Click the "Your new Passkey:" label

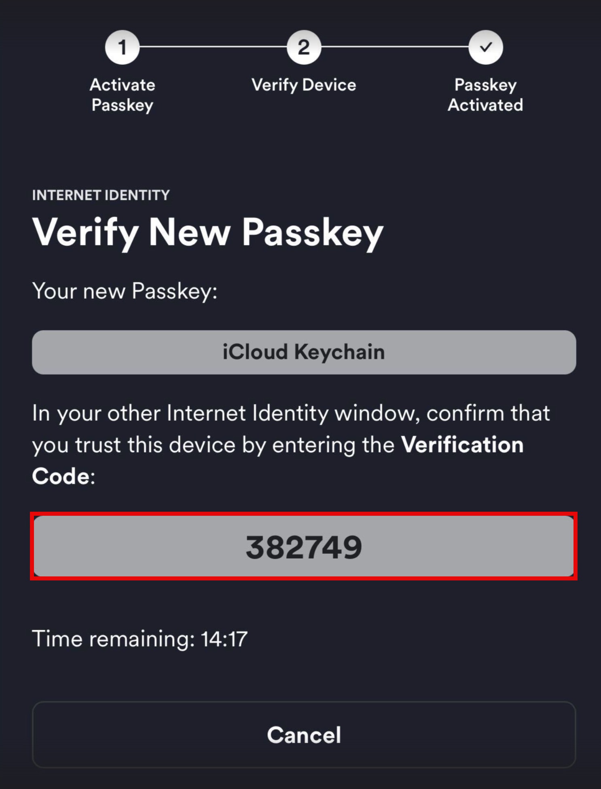125,291
